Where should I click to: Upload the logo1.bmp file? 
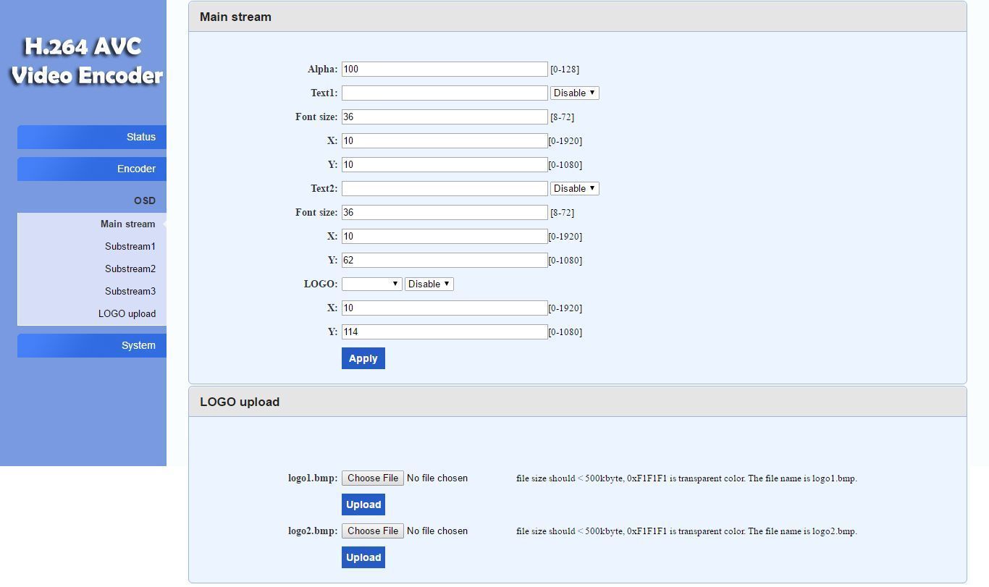(x=363, y=504)
